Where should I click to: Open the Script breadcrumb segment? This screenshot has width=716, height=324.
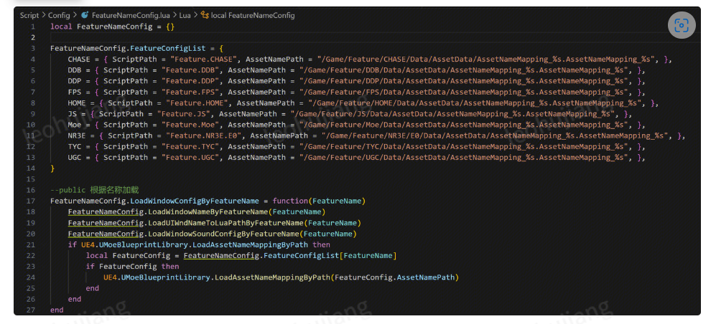(x=29, y=15)
